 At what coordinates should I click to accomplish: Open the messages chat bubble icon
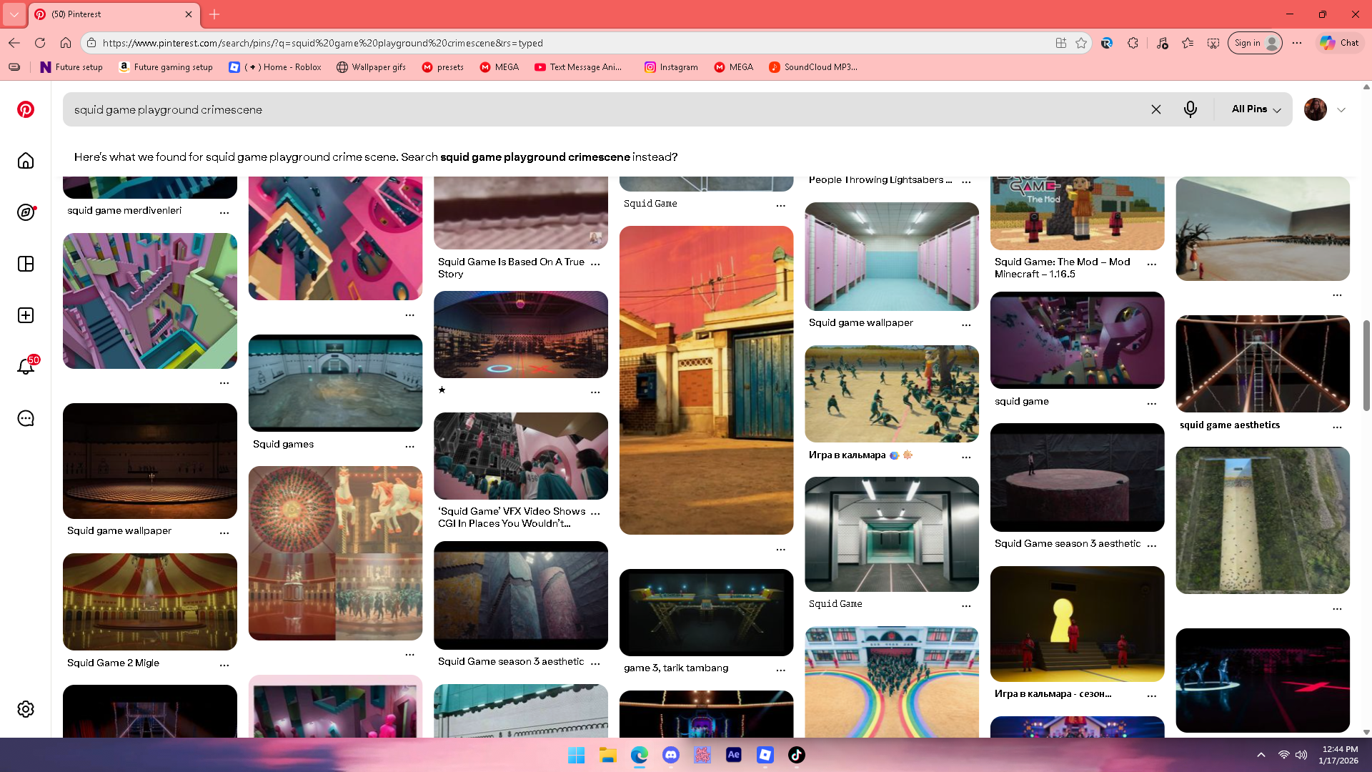[26, 418]
